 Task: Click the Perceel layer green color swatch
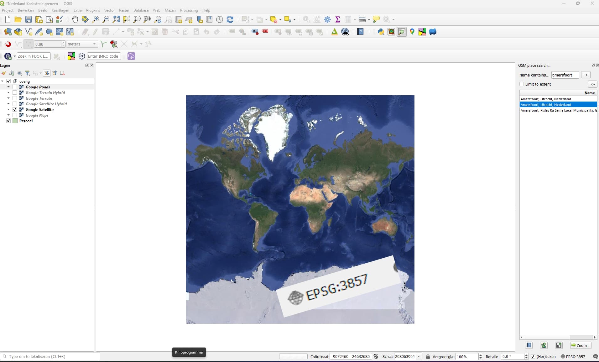(15, 121)
